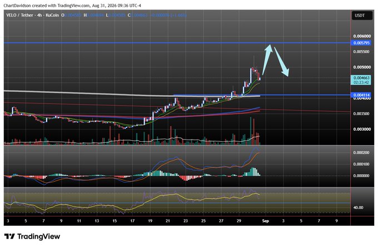378x247 pixels.
Task: Click the 0.003000 price axis label
Action: tap(362, 129)
